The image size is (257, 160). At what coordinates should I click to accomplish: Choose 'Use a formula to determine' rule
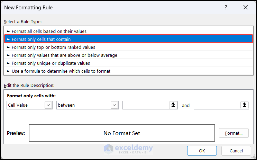(61, 71)
